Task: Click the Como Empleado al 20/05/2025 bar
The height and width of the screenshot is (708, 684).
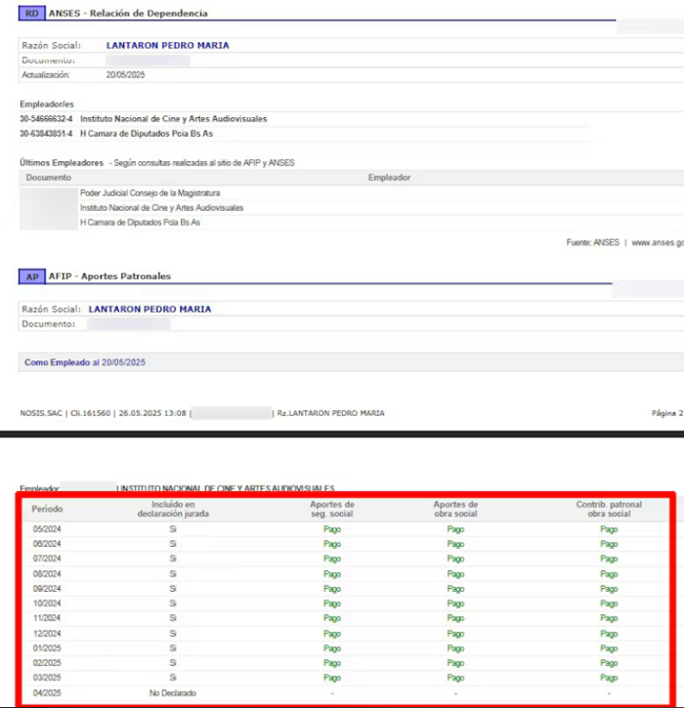Action: pos(351,362)
